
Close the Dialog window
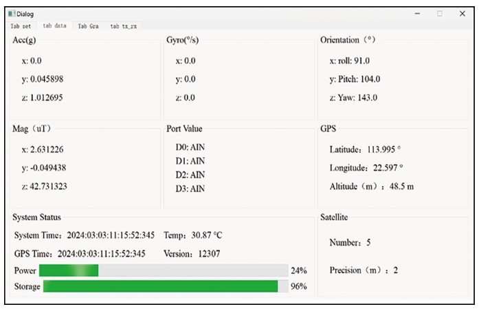pos(462,13)
